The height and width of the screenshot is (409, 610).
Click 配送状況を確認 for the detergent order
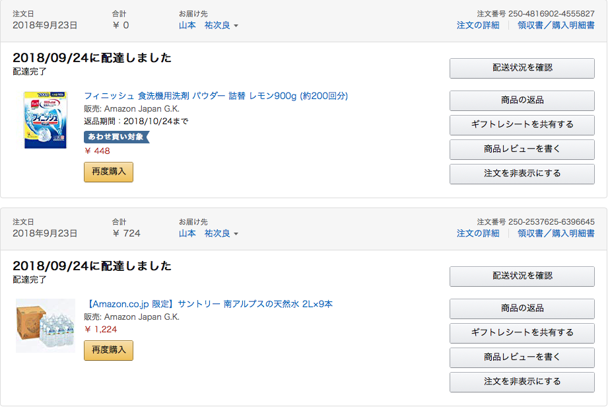pos(522,68)
